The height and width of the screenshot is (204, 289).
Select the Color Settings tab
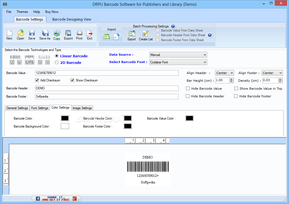pyautogui.click(x=60, y=107)
